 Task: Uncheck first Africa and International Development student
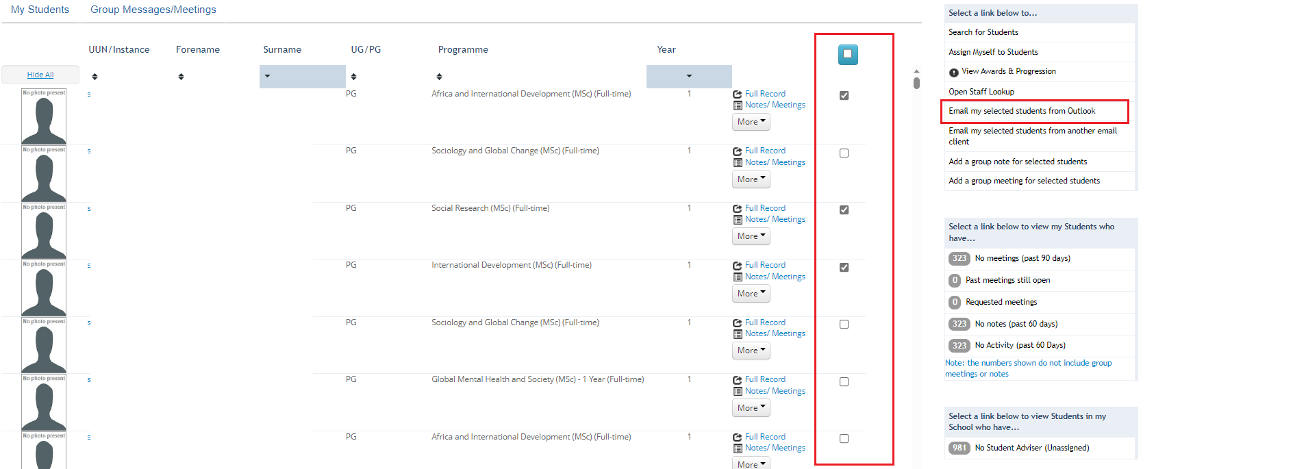pyautogui.click(x=844, y=96)
